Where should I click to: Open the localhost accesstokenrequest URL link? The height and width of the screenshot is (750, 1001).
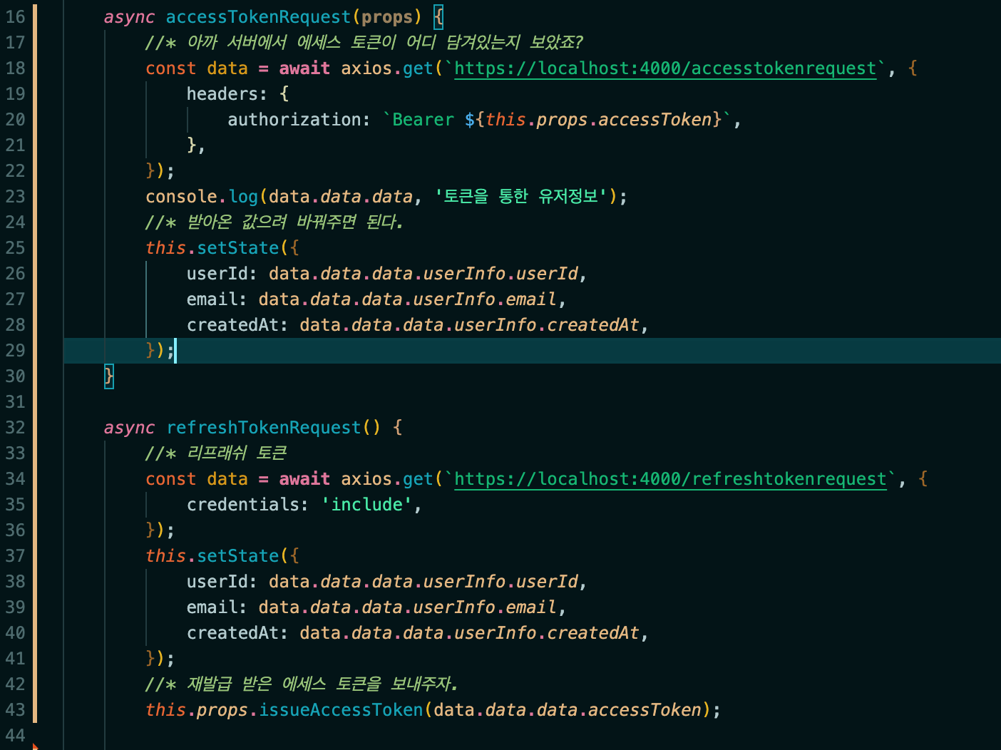[664, 68]
